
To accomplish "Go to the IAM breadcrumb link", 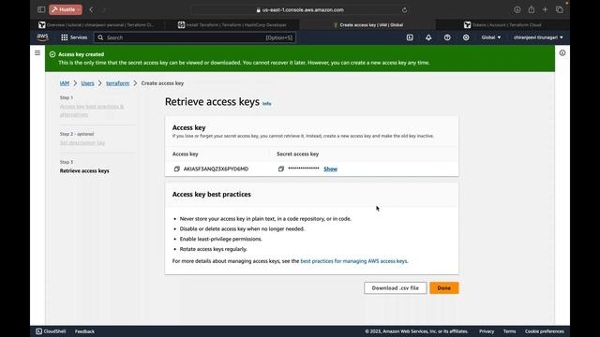I will (x=65, y=83).
